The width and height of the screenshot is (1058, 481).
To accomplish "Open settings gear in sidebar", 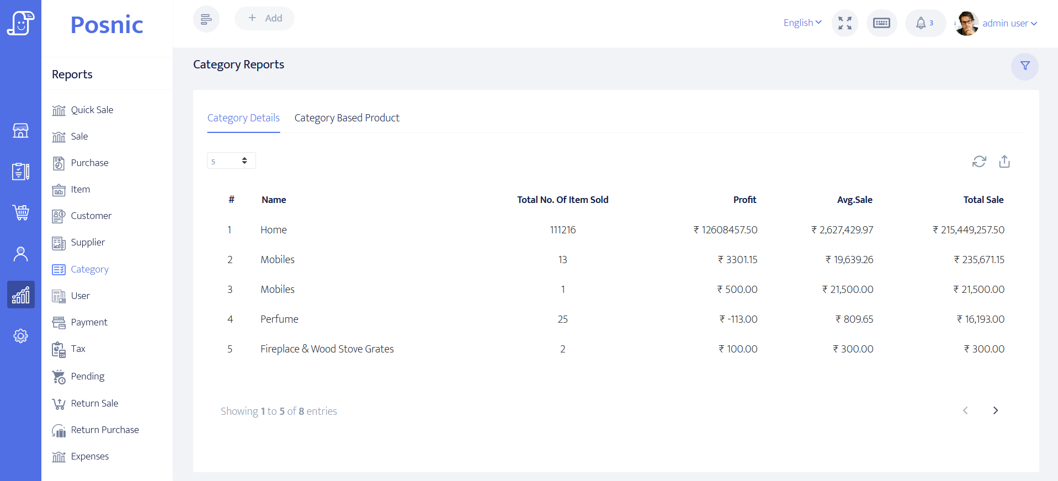I will tap(20, 336).
